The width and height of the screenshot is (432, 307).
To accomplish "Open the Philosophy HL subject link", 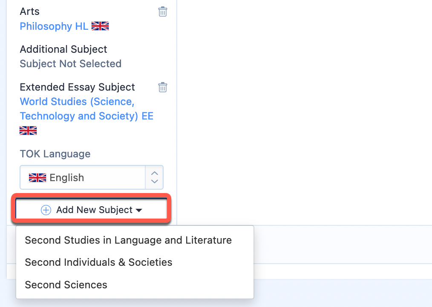I will [54, 26].
